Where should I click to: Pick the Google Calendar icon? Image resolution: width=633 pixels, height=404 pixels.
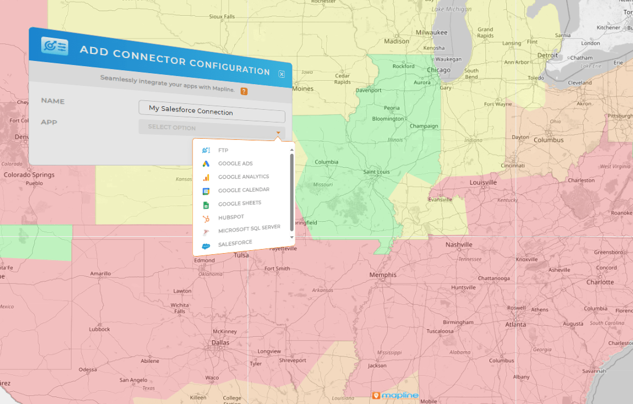(206, 191)
